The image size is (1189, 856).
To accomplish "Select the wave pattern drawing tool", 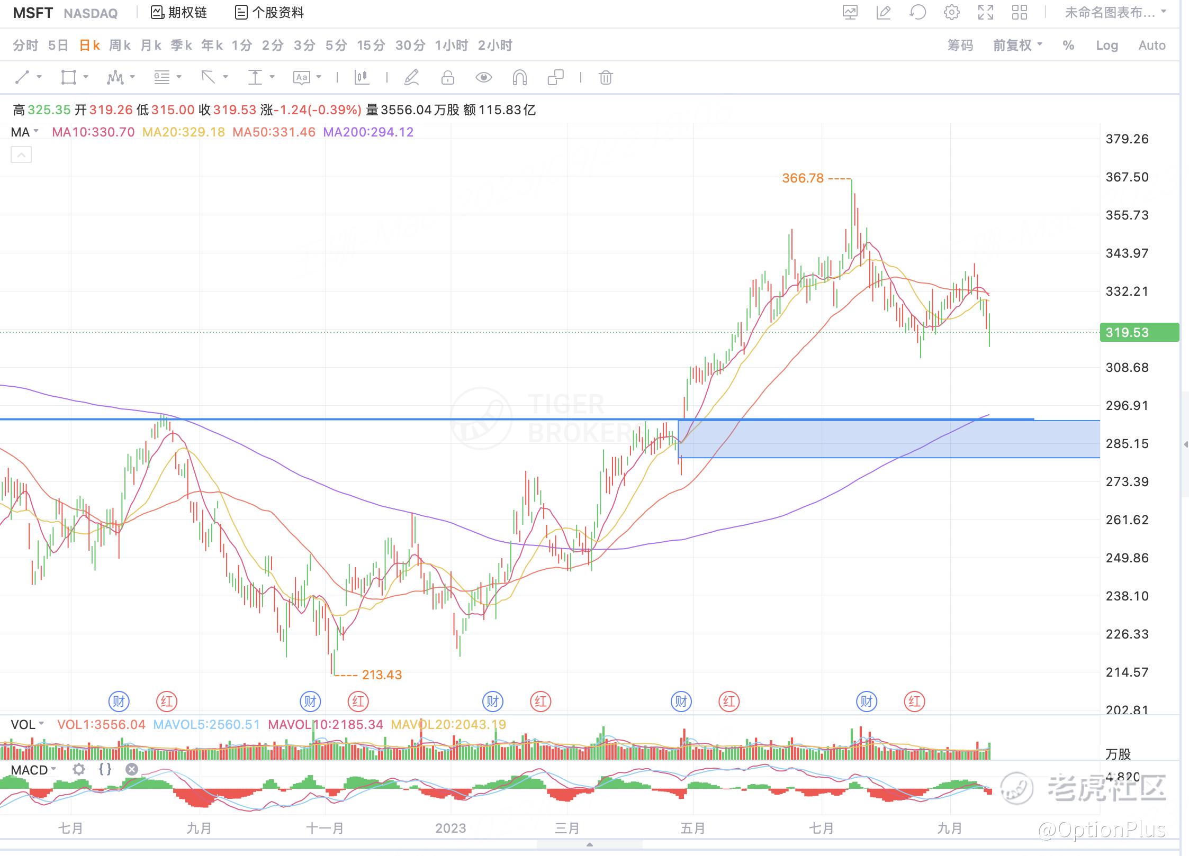I will pyautogui.click(x=115, y=77).
